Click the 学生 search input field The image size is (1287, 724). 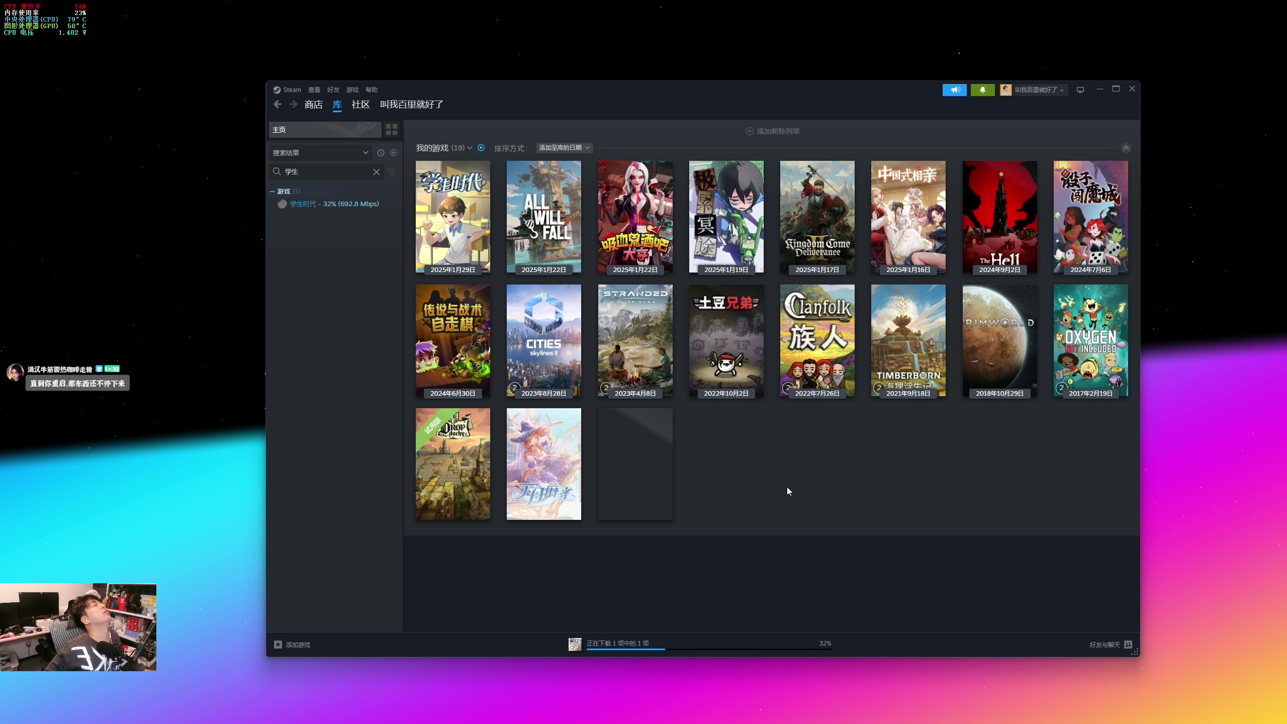(x=326, y=172)
